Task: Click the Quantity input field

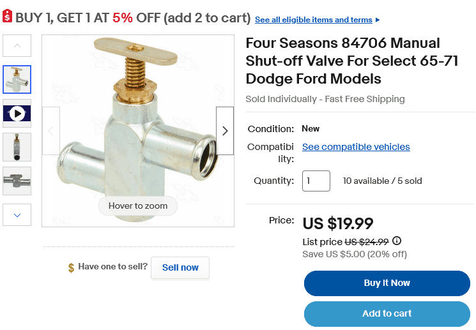Action: 316,181
